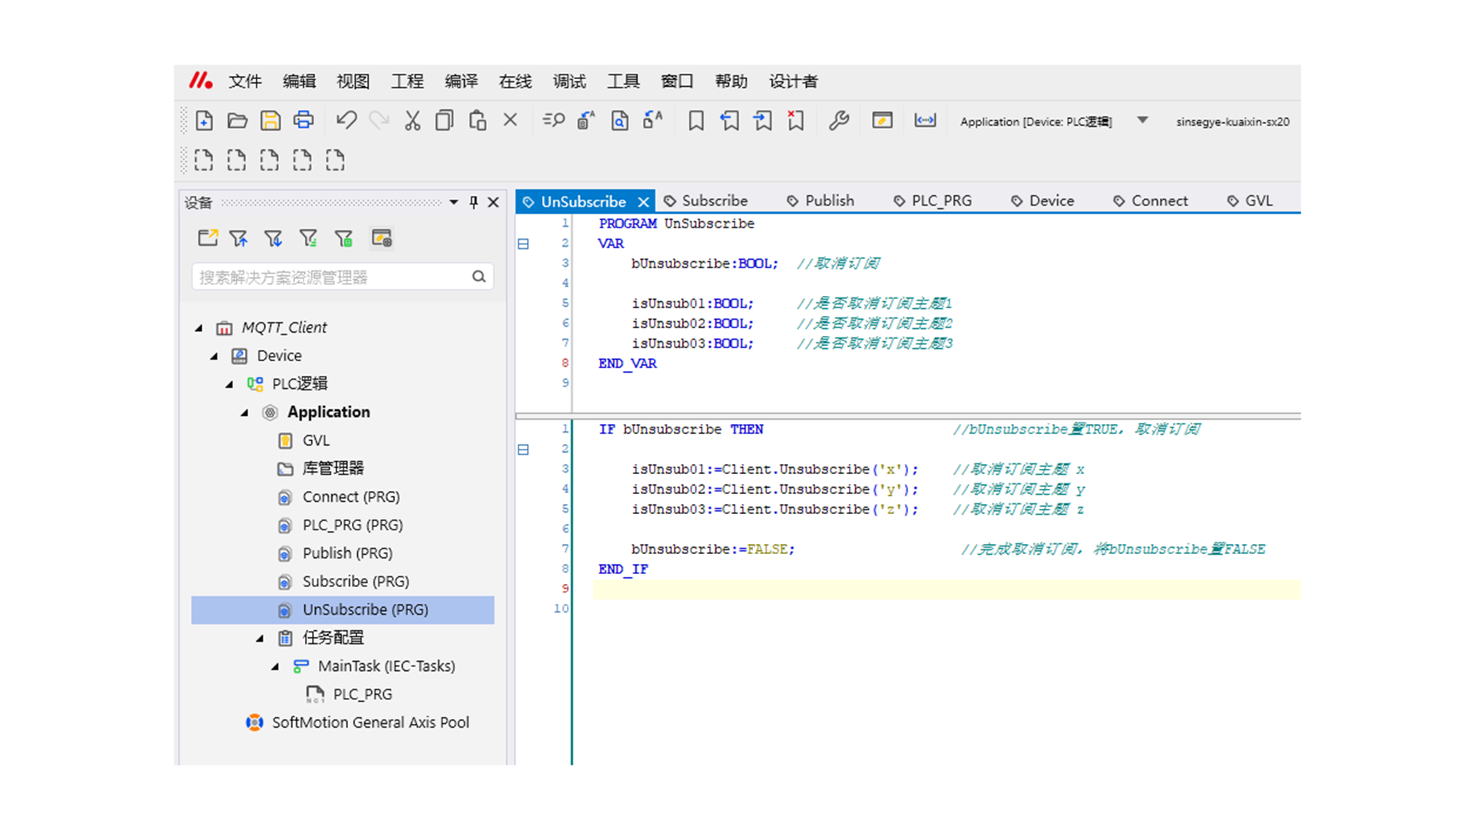1475x830 pixels.
Task: Click the folder-open icon in device panel toolbar
Action: [x=207, y=238]
